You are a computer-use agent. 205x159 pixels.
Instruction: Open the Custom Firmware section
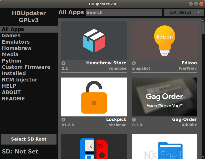(26, 67)
